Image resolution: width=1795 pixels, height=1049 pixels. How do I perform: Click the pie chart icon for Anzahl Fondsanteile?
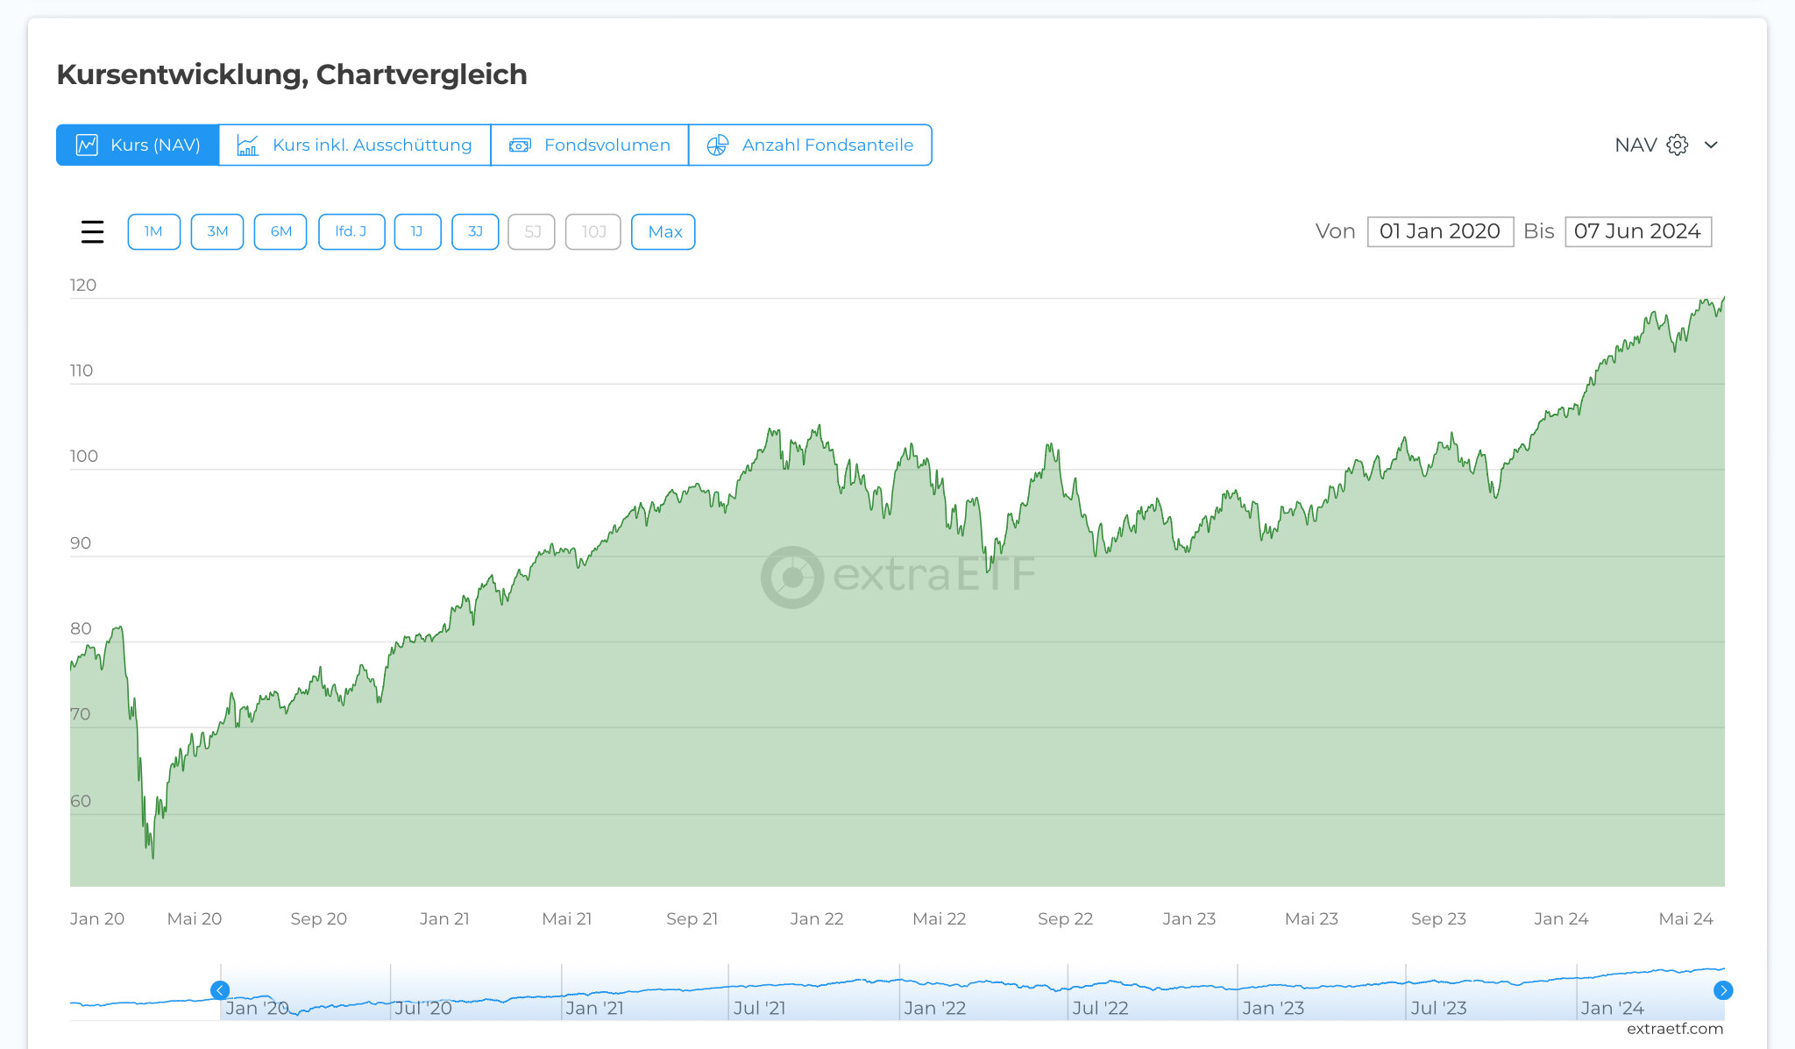pyautogui.click(x=718, y=145)
